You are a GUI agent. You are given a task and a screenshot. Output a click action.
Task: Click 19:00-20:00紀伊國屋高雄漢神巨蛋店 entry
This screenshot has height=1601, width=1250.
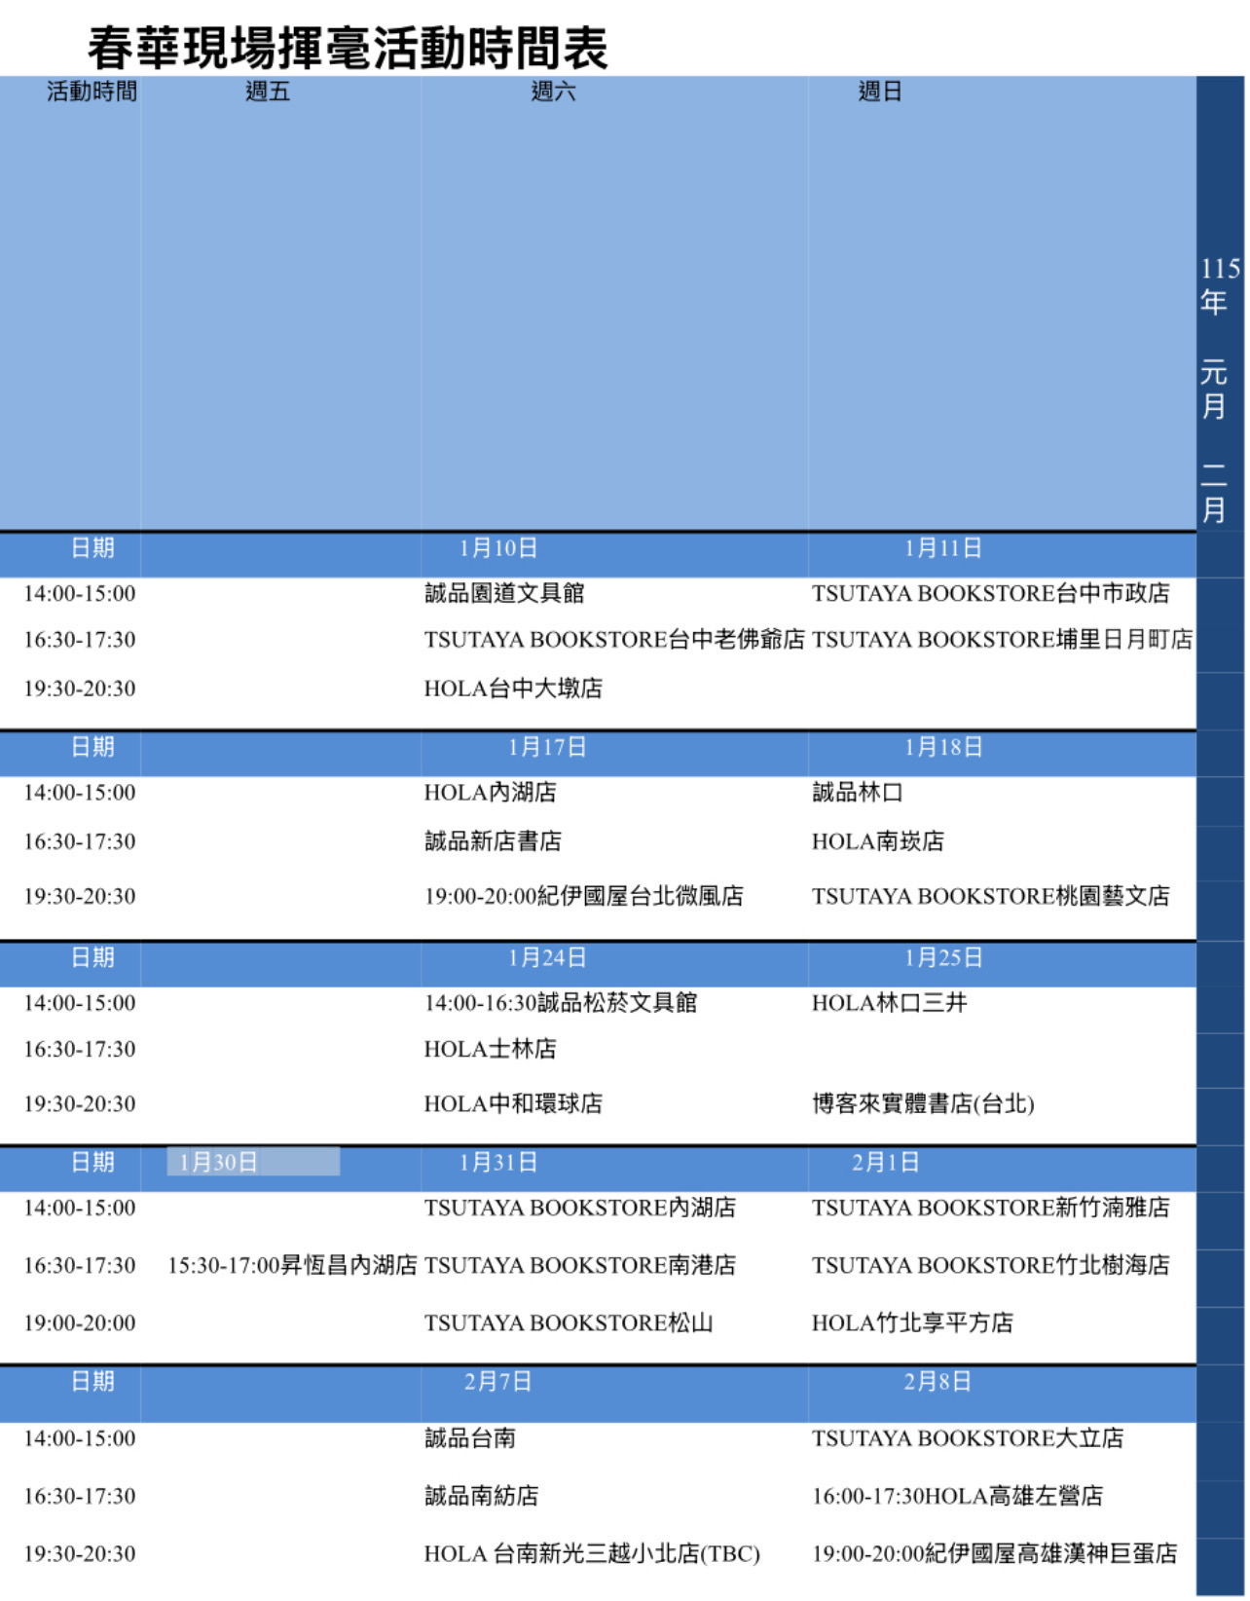(994, 1553)
